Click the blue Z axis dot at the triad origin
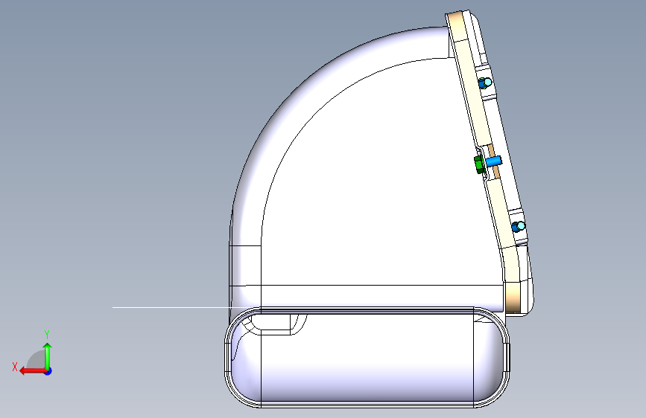Screen dimensions: 646x418 point(48,371)
